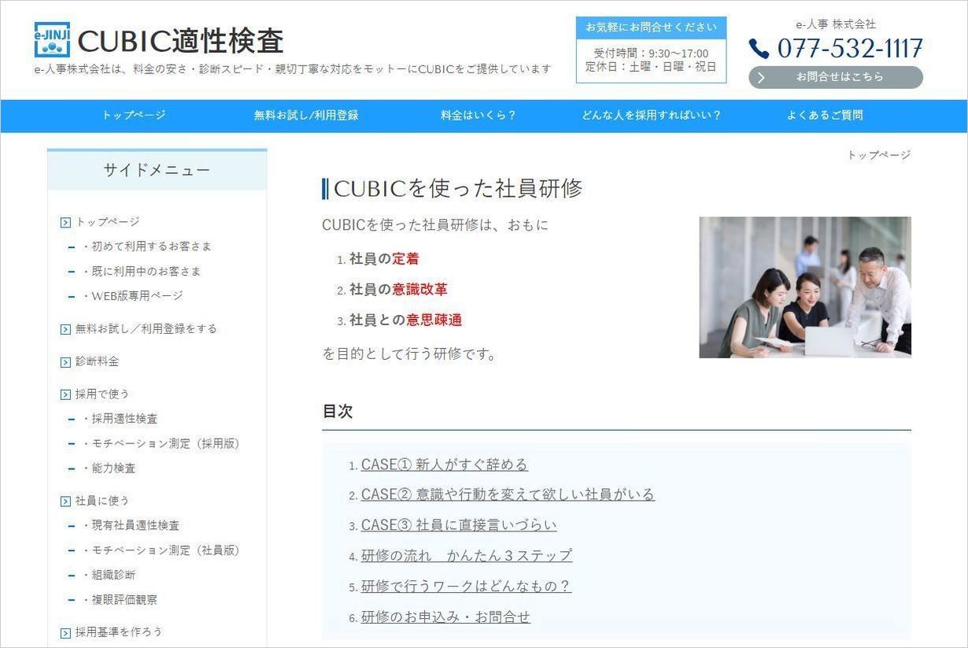
Task: Open 組織診断 from the side menu
Action: coord(113,575)
